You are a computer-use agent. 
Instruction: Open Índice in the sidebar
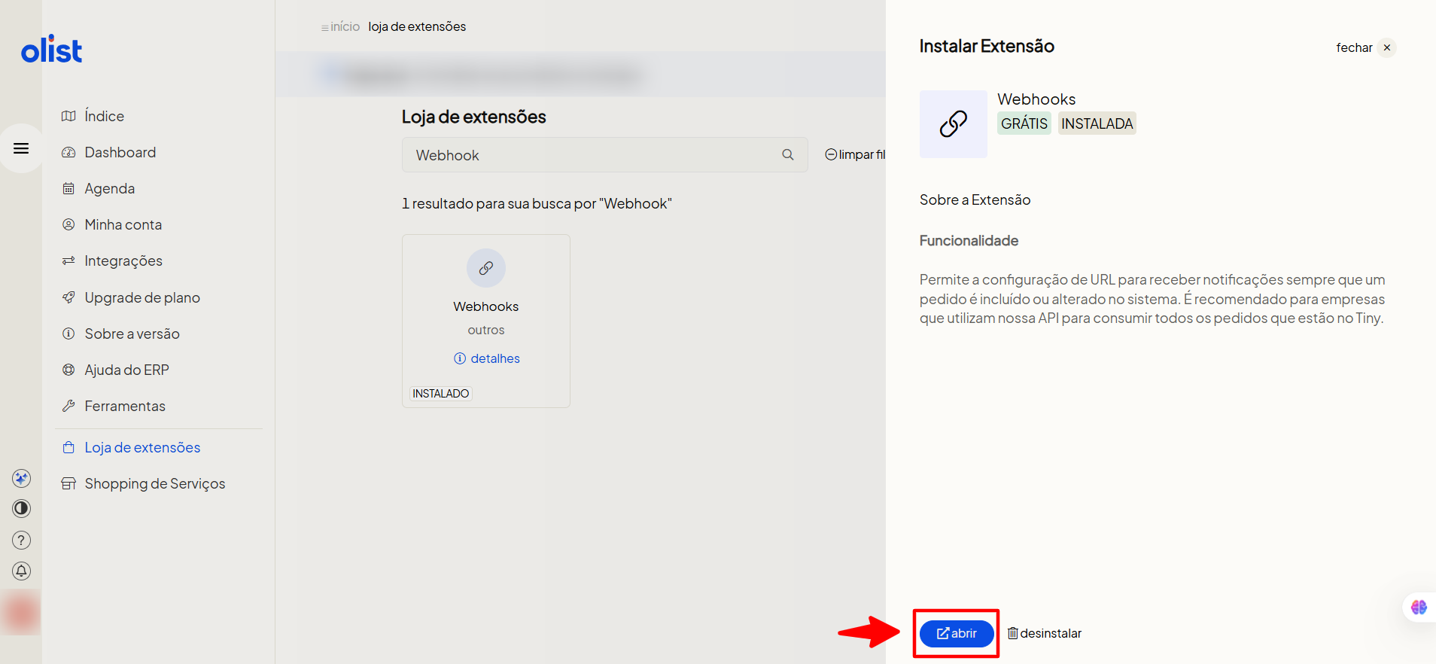[104, 116]
